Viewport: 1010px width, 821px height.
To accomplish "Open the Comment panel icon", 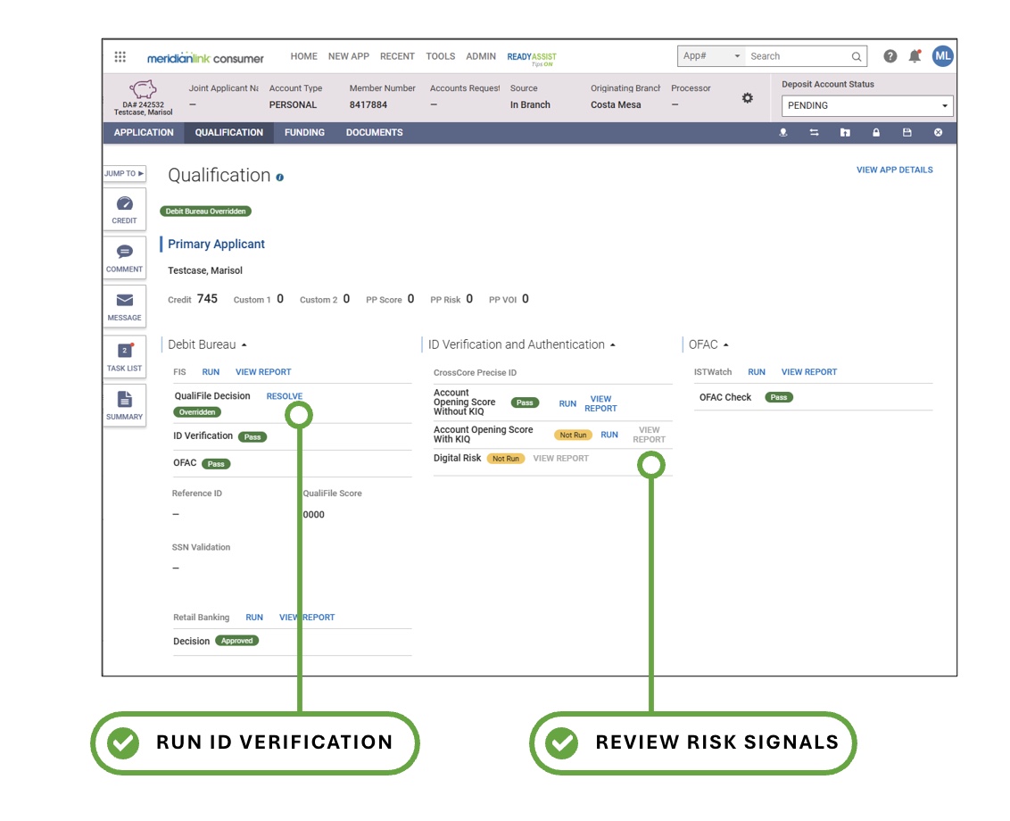I will coord(124,256).
